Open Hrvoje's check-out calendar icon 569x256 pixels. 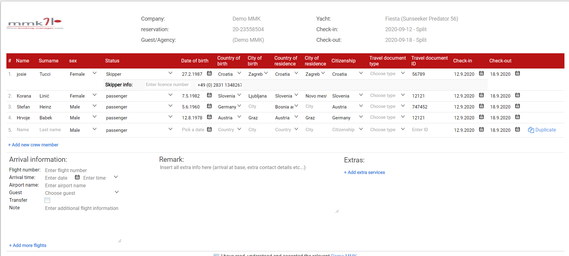(518, 117)
